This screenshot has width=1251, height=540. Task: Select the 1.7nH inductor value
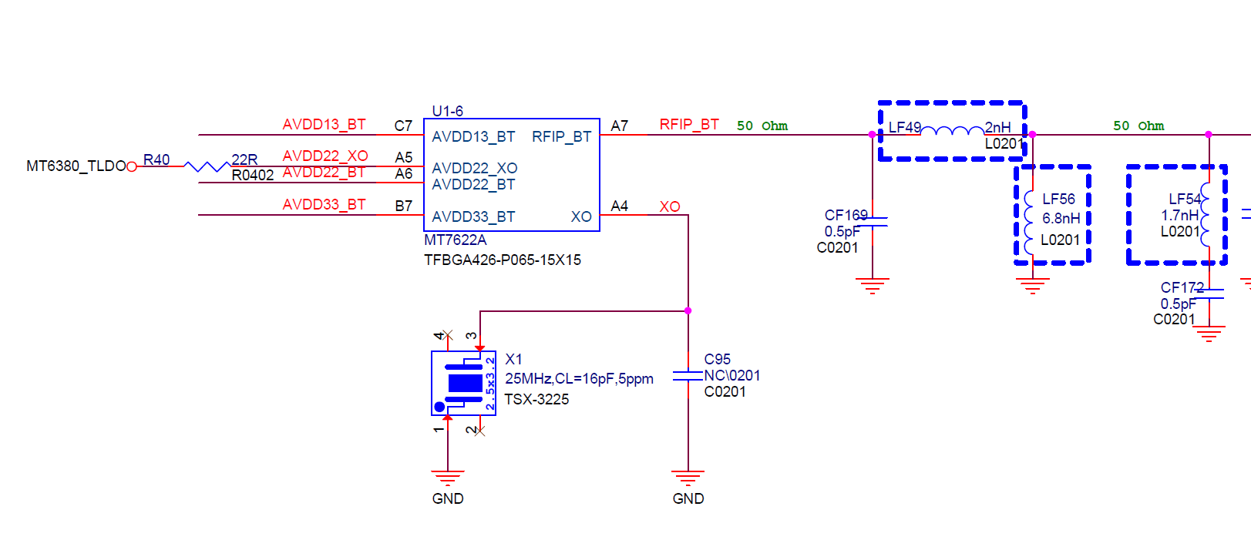pyautogui.click(x=1180, y=215)
